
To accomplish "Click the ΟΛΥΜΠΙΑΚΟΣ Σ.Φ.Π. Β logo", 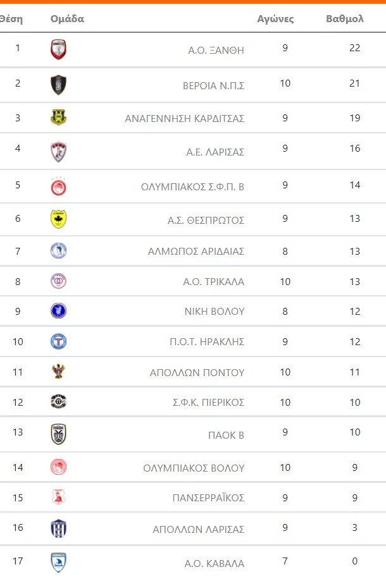I will pos(58,186).
